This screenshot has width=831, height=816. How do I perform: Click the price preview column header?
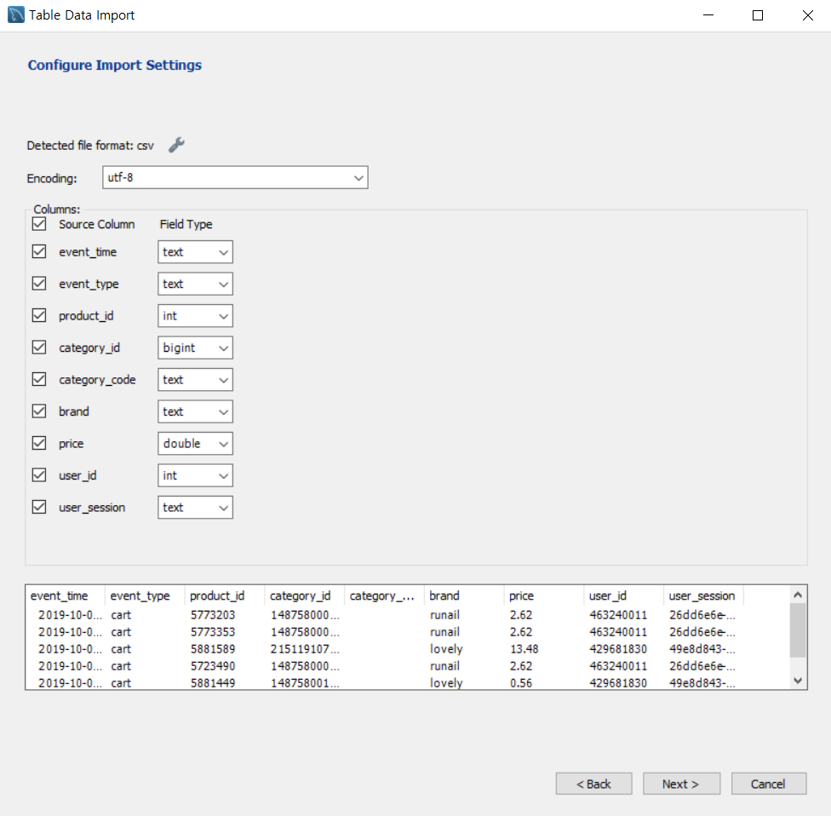point(544,595)
